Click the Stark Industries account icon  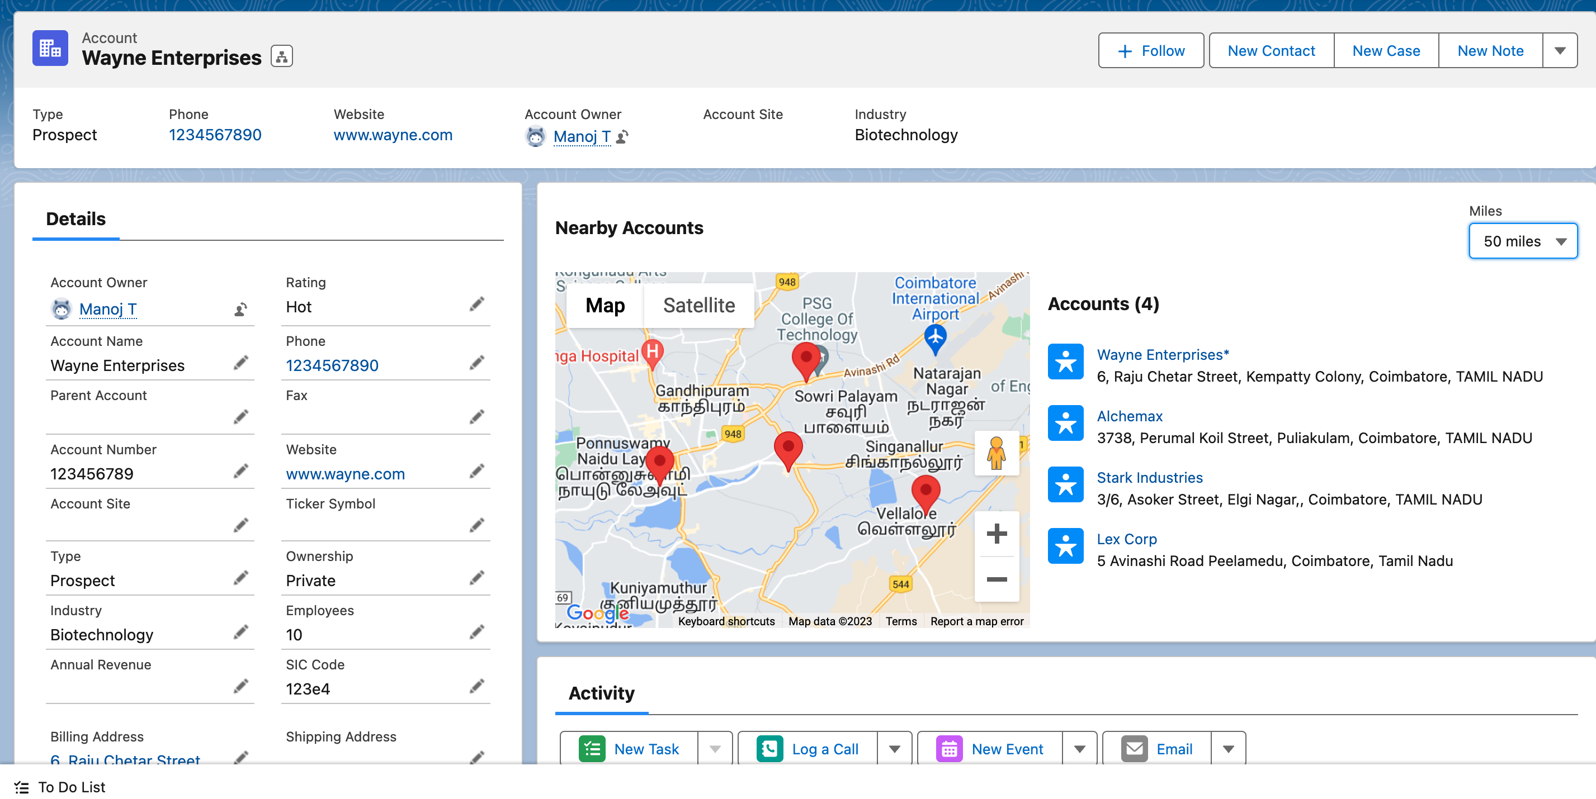(x=1065, y=484)
